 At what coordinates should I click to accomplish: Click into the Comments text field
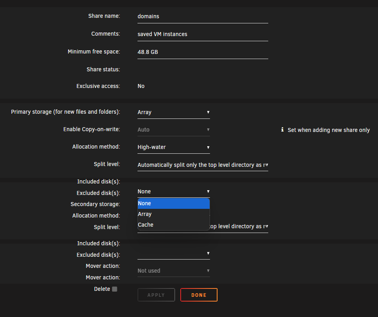click(203, 34)
